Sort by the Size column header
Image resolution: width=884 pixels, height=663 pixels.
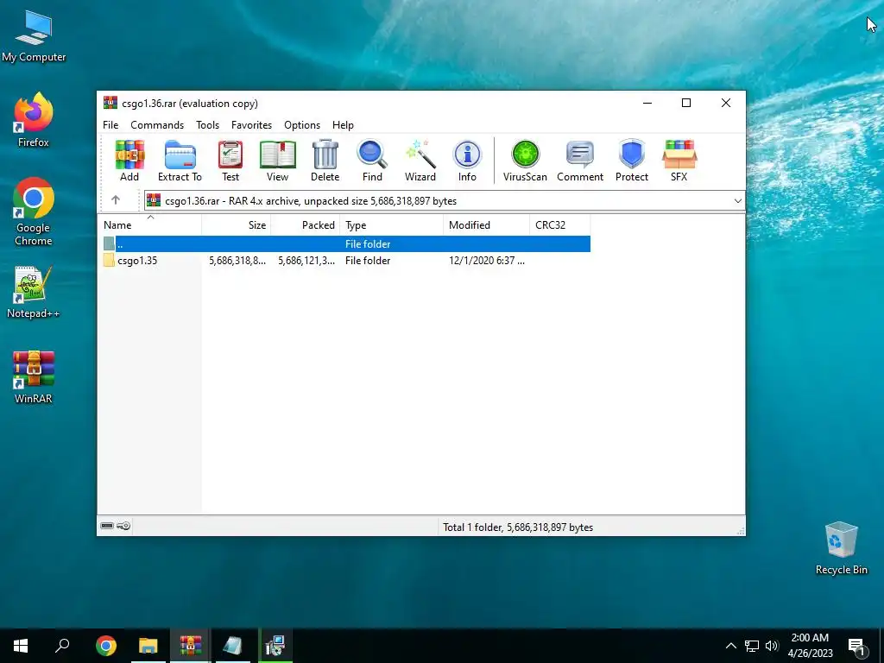pyautogui.click(x=237, y=225)
